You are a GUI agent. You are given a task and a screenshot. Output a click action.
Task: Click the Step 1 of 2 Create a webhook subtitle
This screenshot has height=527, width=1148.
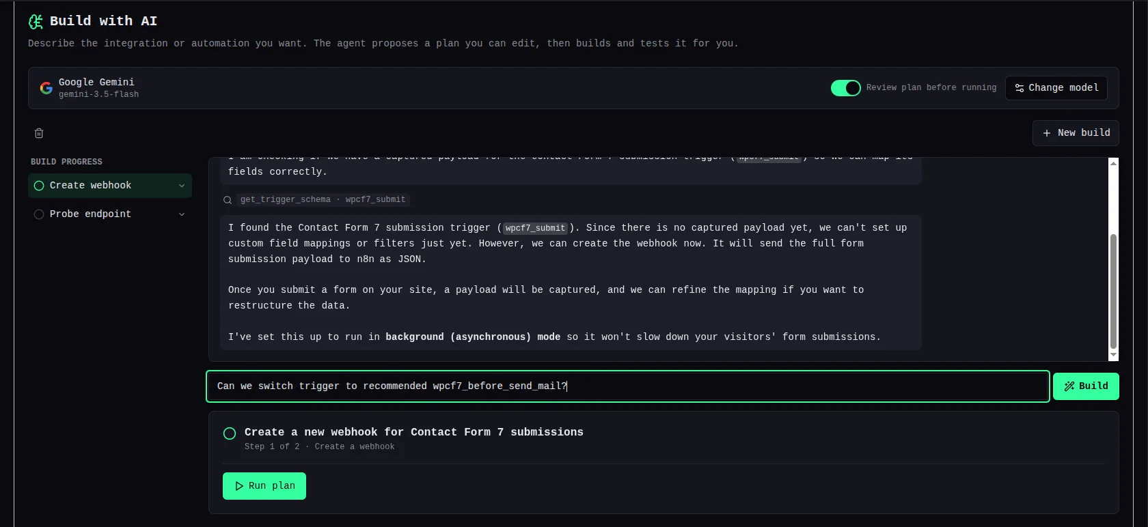[x=319, y=447]
